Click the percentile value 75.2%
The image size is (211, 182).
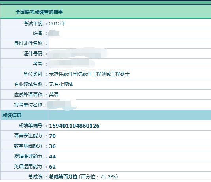click(108, 177)
